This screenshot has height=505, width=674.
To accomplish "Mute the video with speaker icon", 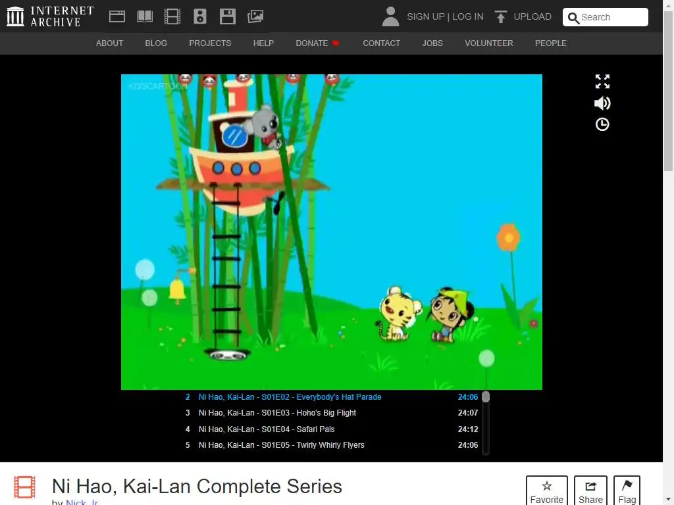I will pyautogui.click(x=602, y=103).
